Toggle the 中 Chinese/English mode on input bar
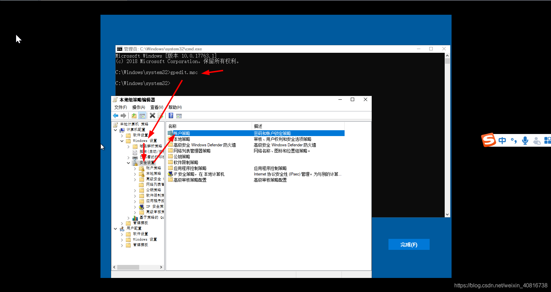The height and width of the screenshot is (292, 551). pos(502,141)
